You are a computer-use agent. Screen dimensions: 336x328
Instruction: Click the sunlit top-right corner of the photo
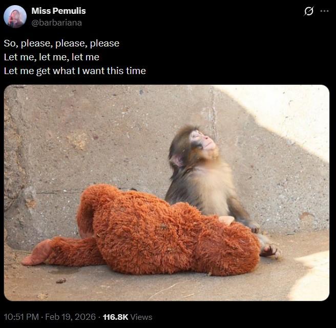302,107
